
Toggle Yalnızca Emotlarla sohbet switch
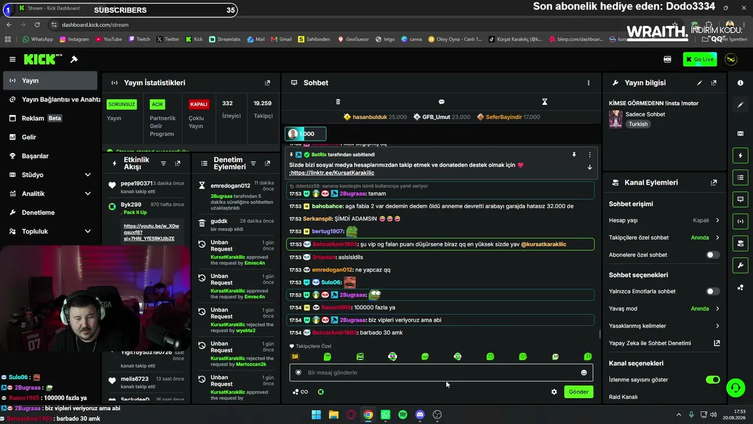[712, 291]
